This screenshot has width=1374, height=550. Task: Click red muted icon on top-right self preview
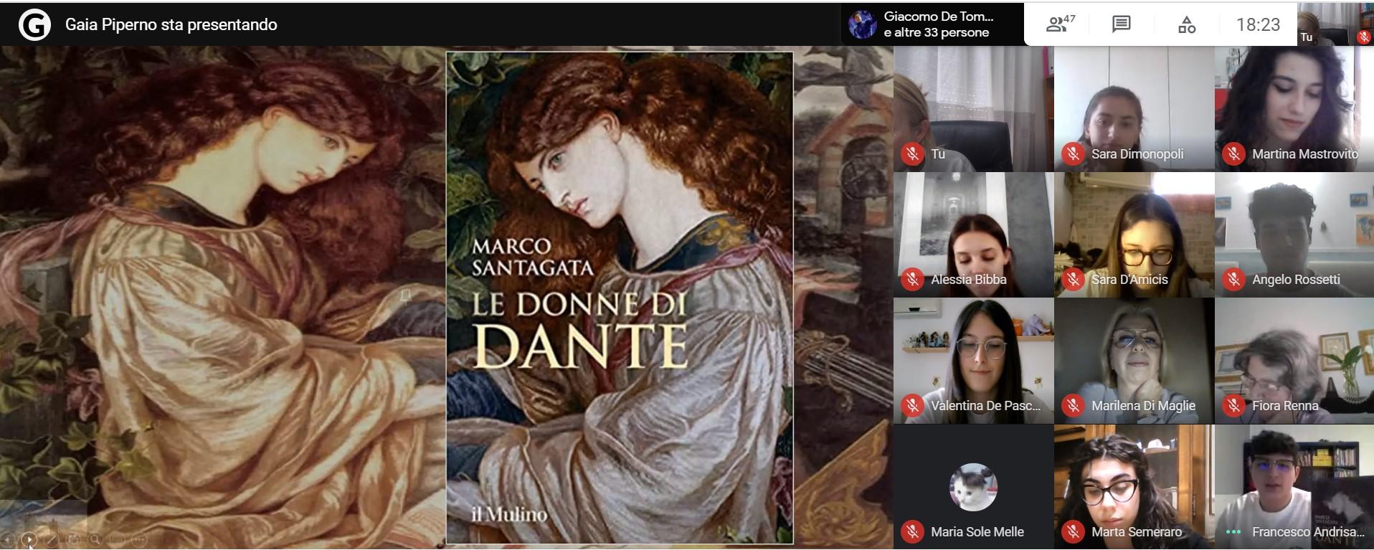1364,37
